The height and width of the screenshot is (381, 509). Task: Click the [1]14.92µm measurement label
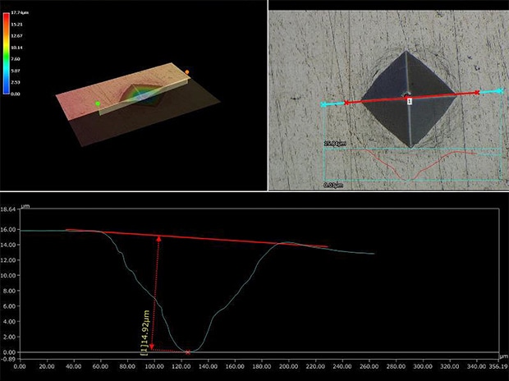pos(146,333)
